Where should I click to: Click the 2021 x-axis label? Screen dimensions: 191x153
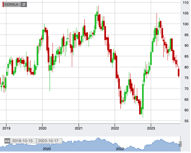79,128
